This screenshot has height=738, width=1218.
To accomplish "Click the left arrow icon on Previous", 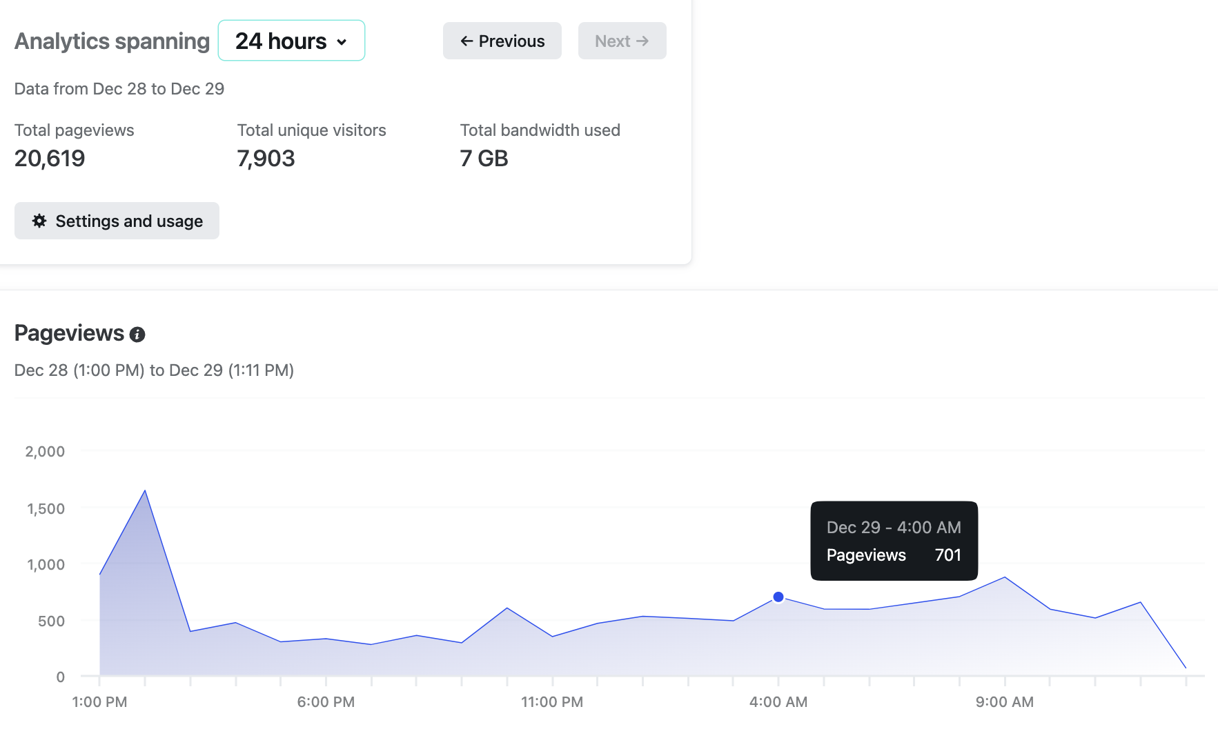I will pos(466,41).
